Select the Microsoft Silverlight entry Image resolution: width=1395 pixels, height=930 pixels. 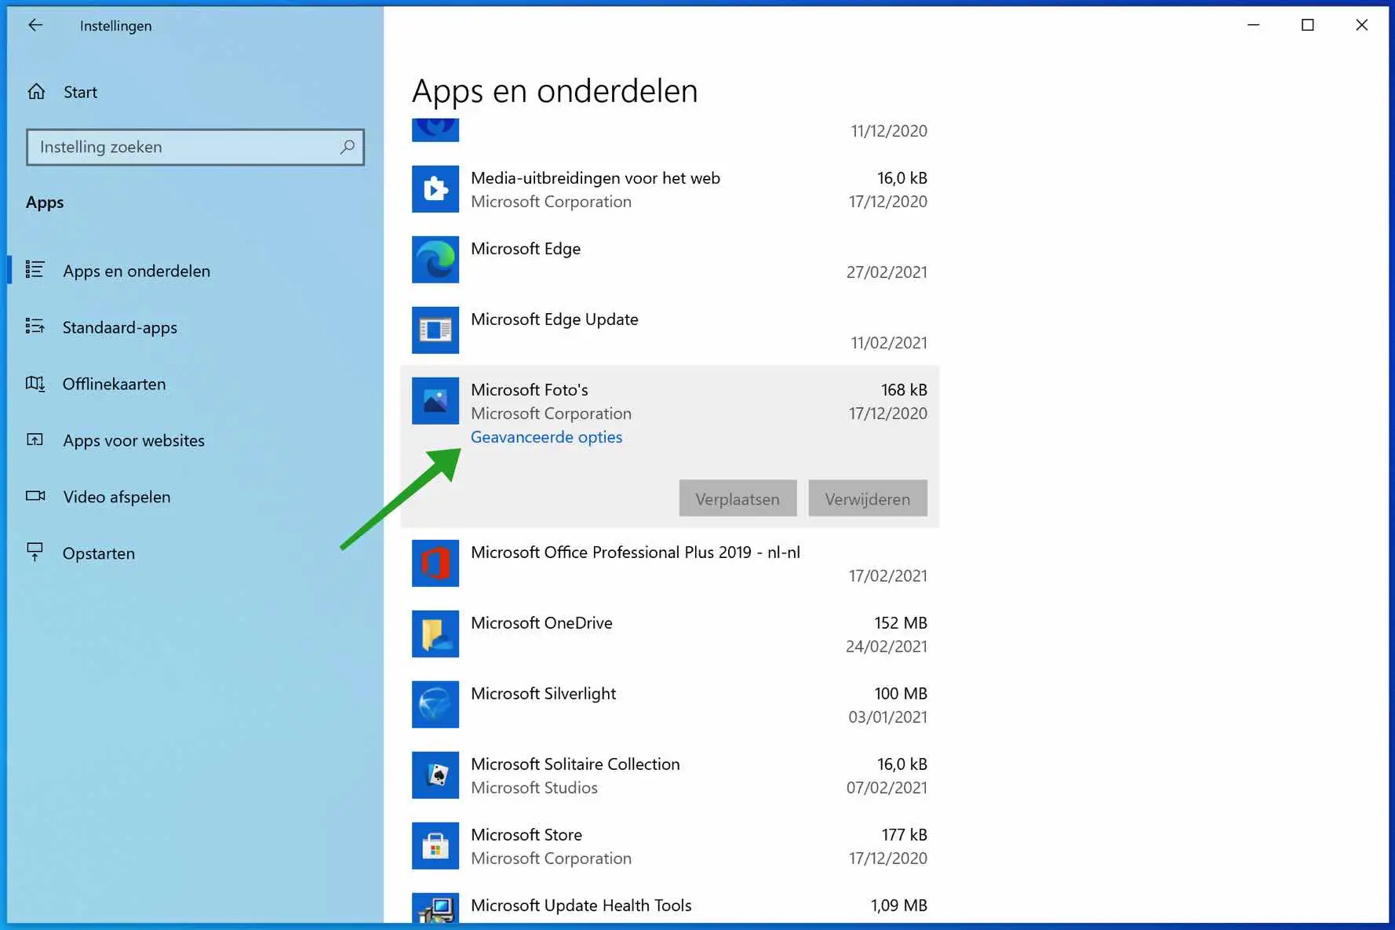(x=669, y=705)
